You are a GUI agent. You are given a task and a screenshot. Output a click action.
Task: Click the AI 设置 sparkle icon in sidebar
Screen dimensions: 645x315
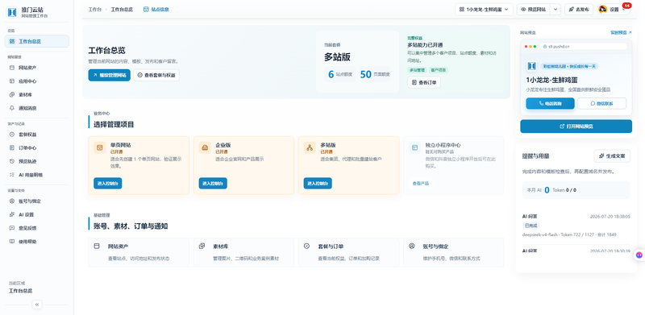12,214
